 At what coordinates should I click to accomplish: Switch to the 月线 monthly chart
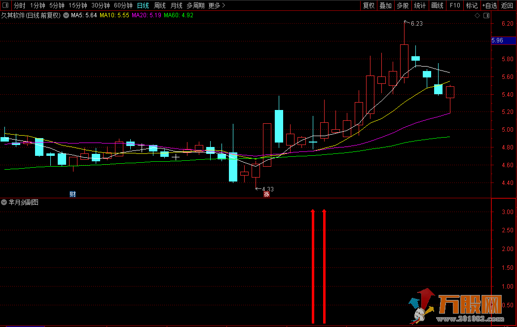click(177, 5)
